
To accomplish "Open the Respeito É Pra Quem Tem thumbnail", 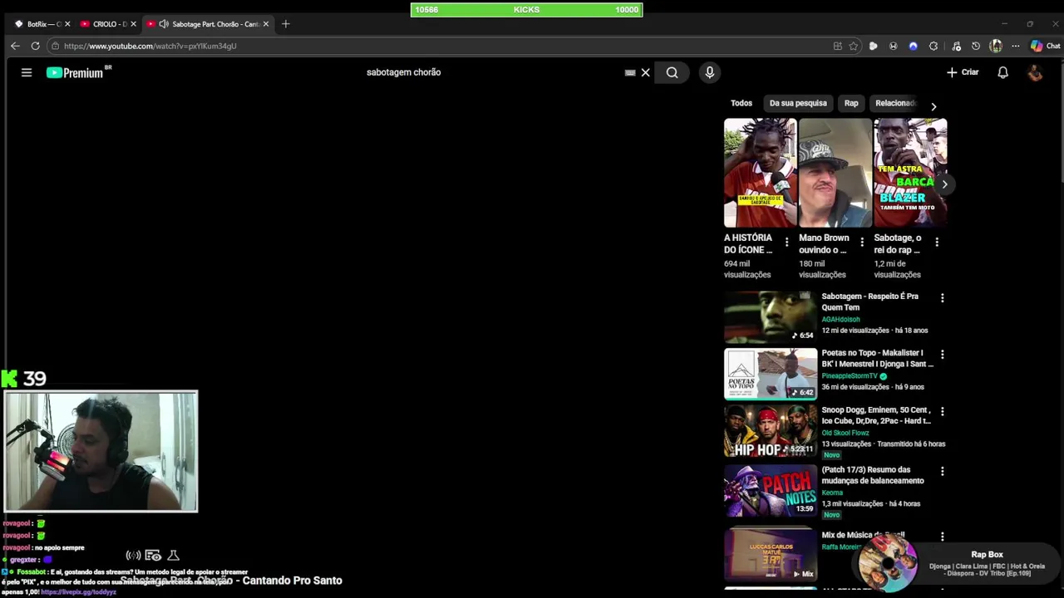I will (771, 316).
